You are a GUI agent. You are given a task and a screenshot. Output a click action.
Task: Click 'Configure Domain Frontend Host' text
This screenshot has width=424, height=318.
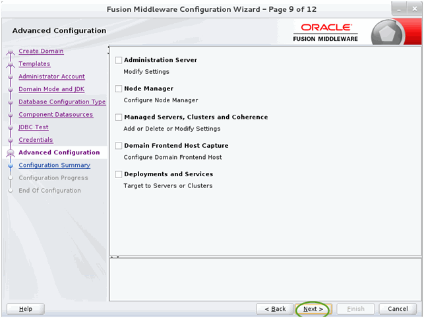pyautogui.click(x=173, y=157)
